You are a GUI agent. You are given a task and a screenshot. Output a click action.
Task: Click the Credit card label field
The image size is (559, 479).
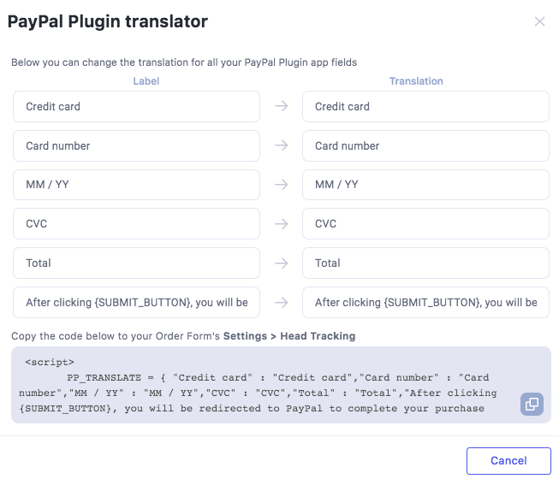pos(136,107)
